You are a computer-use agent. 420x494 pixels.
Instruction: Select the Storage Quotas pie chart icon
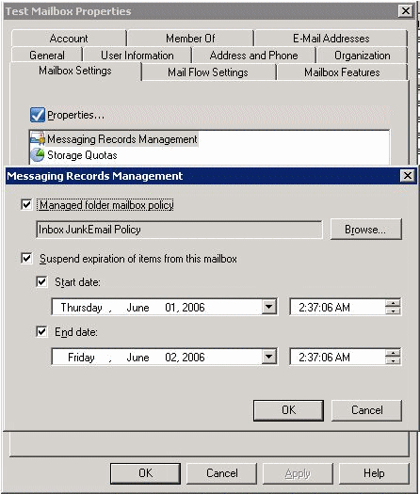click(x=38, y=155)
